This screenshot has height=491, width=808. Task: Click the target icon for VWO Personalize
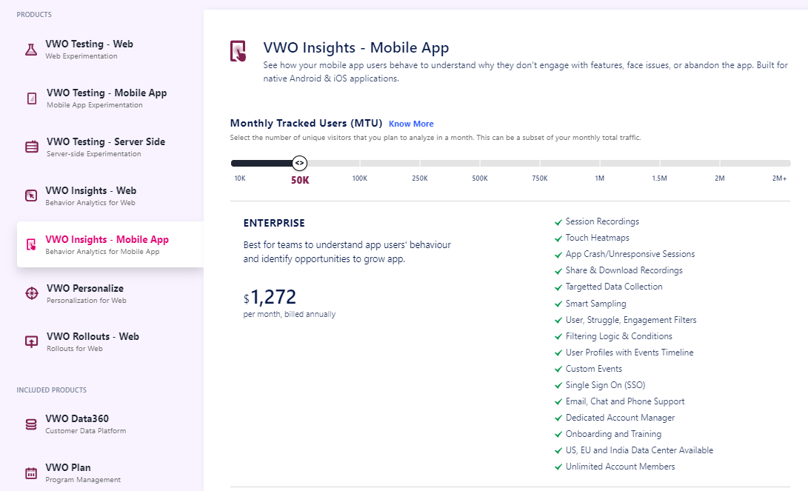coord(32,293)
